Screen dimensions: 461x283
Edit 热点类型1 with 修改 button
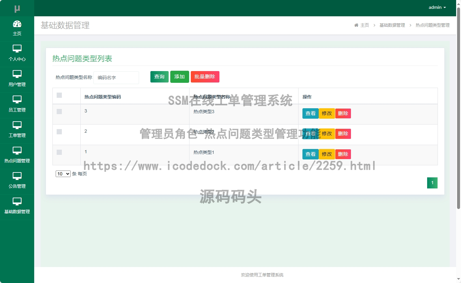click(x=327, y=154)
